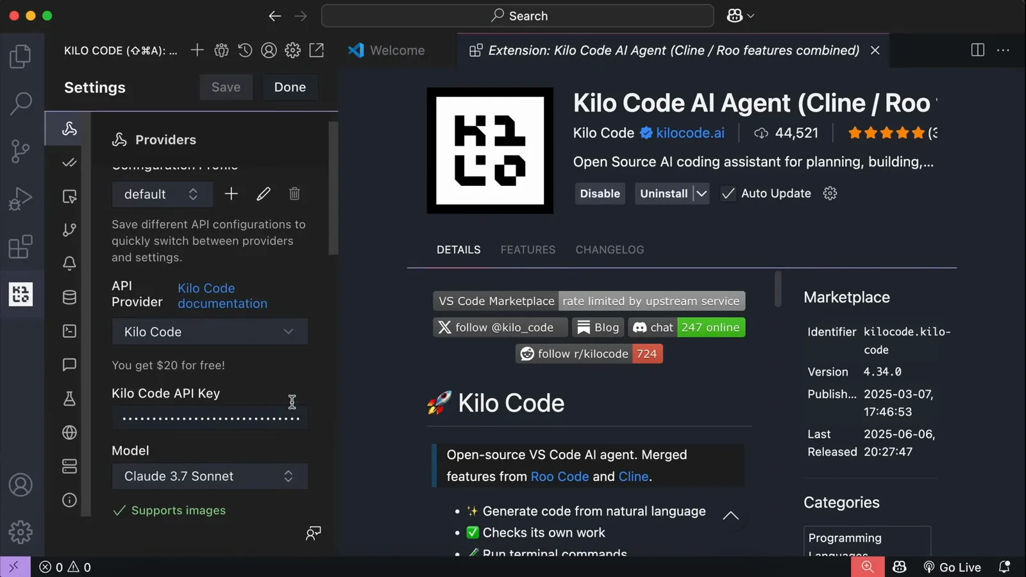Open notifications bell in status bar
This screenshot has height=577, width=1026.
coord(1004,567)
